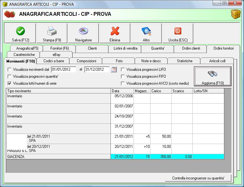The width and height of the screenshot is (244, 187).
Task: Switch to the Anagrafica(F5) tab
Action: 27,48
